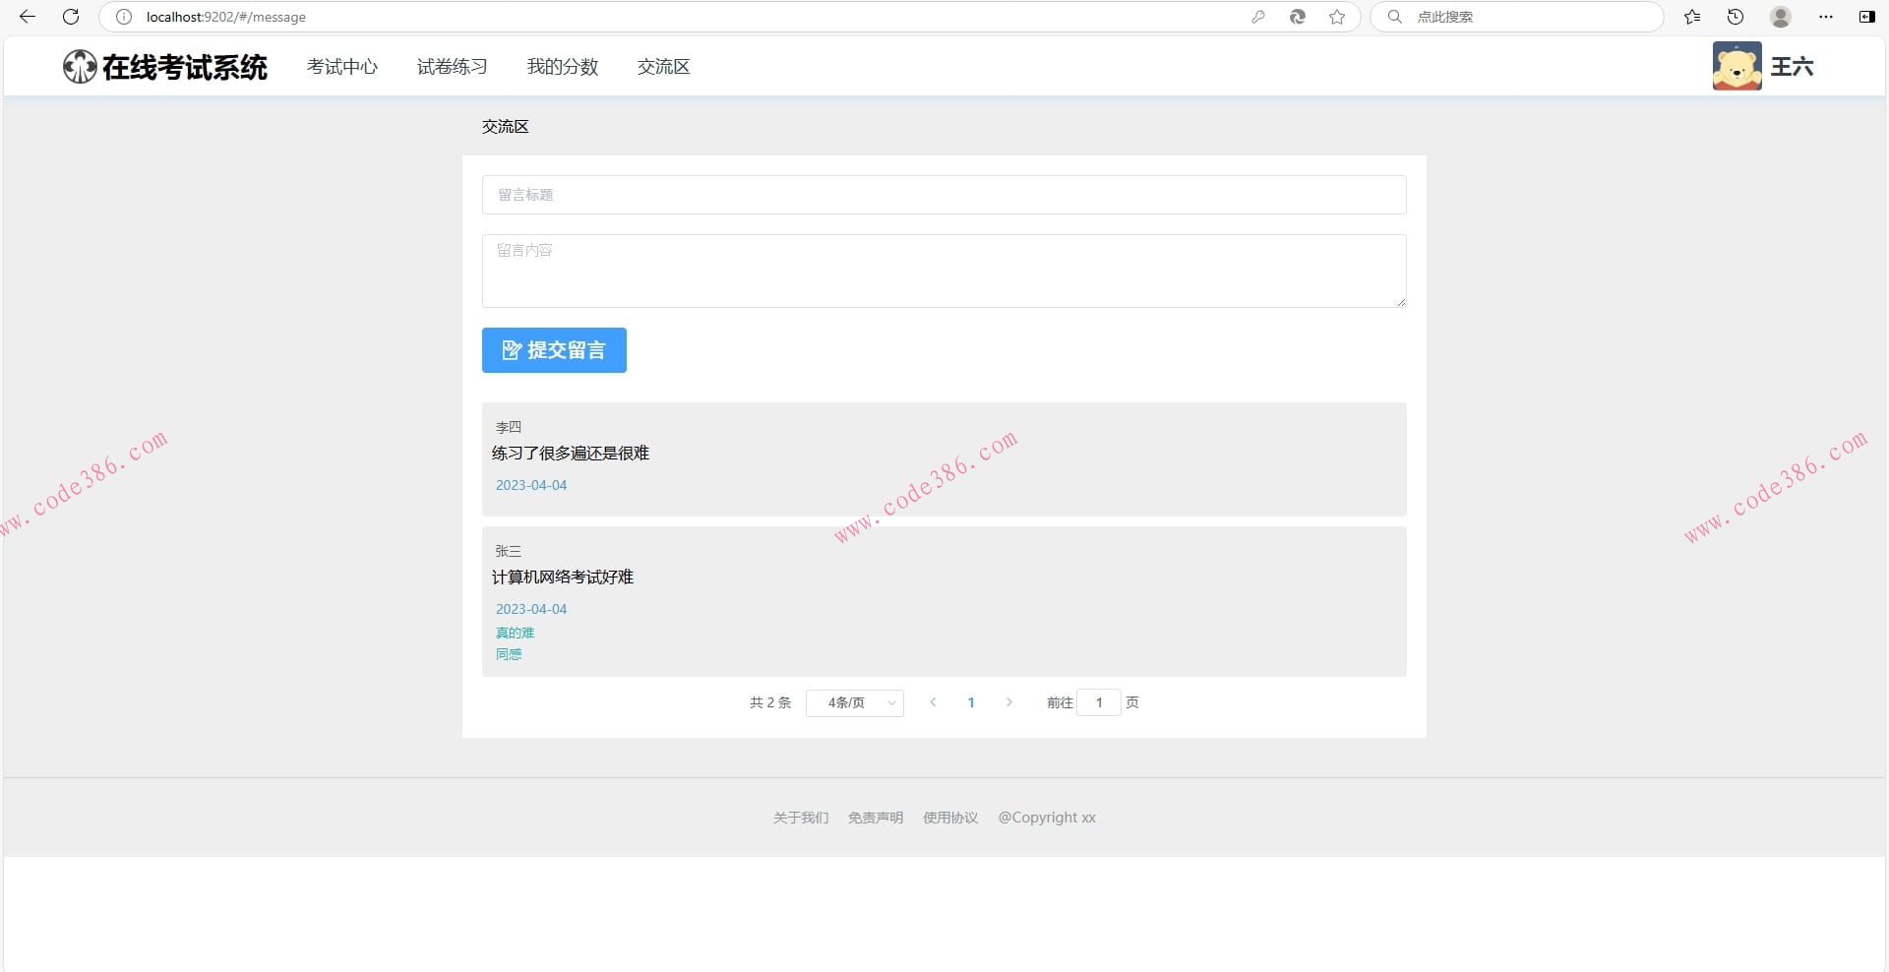Click the next page chevron arrow
1889x972 pixels.
1009,702
